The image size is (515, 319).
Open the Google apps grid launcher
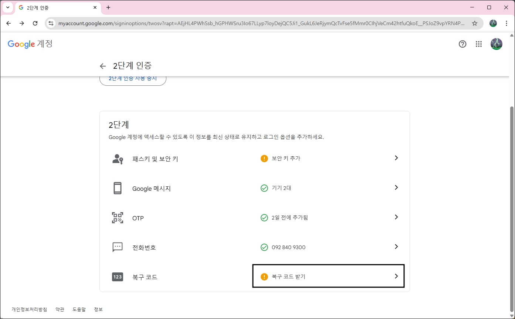[479, 44]
